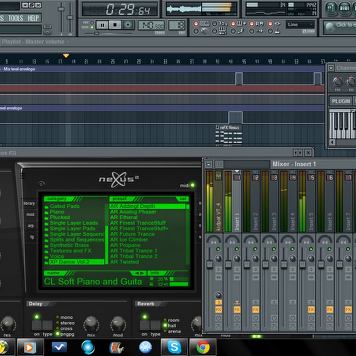356x356 pixels.
Task: Open Skype from the taskbar
Action: pos(174,347)
